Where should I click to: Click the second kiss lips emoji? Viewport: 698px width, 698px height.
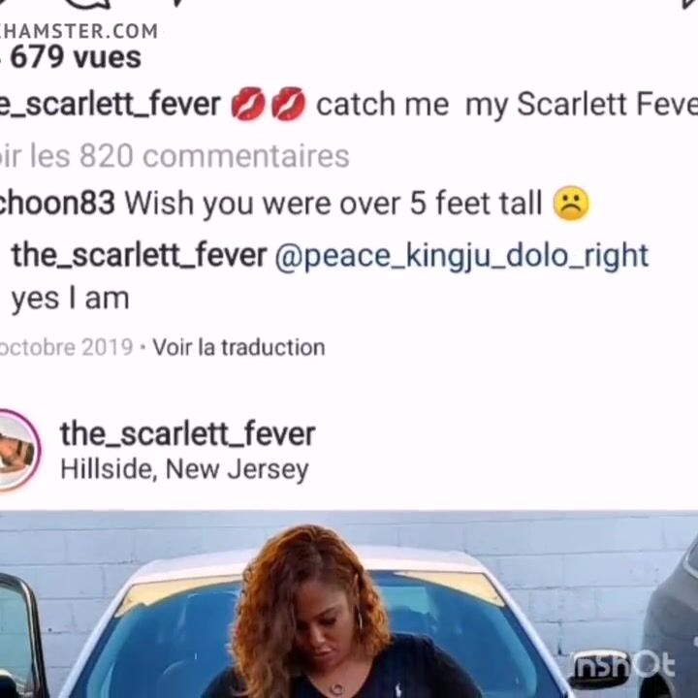coord(288,104)
